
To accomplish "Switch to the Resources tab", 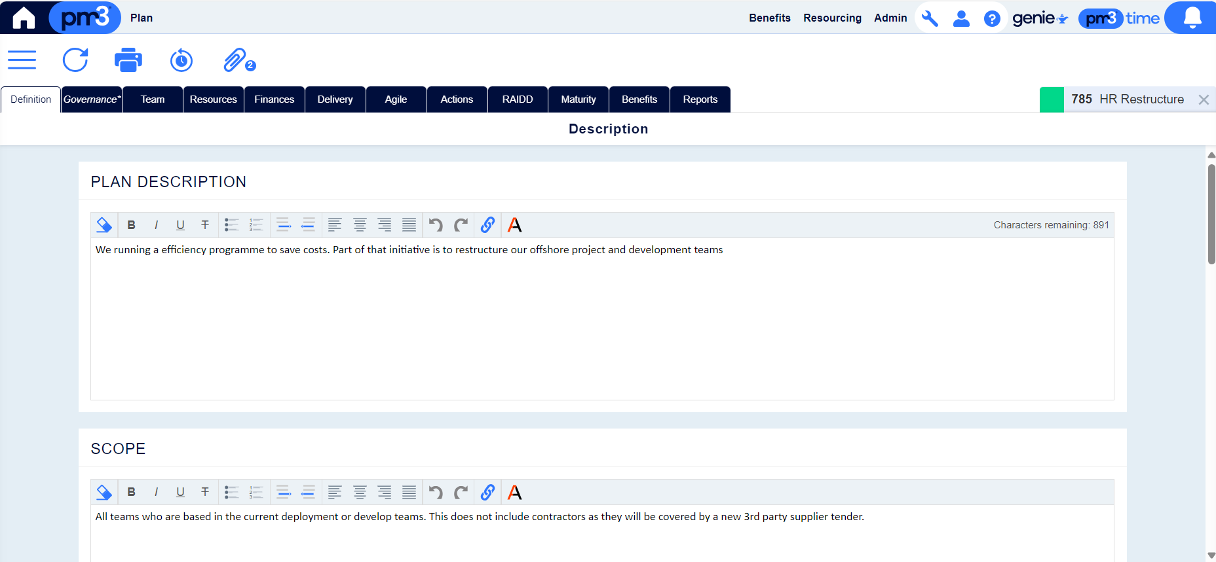I will pos(214,99).
